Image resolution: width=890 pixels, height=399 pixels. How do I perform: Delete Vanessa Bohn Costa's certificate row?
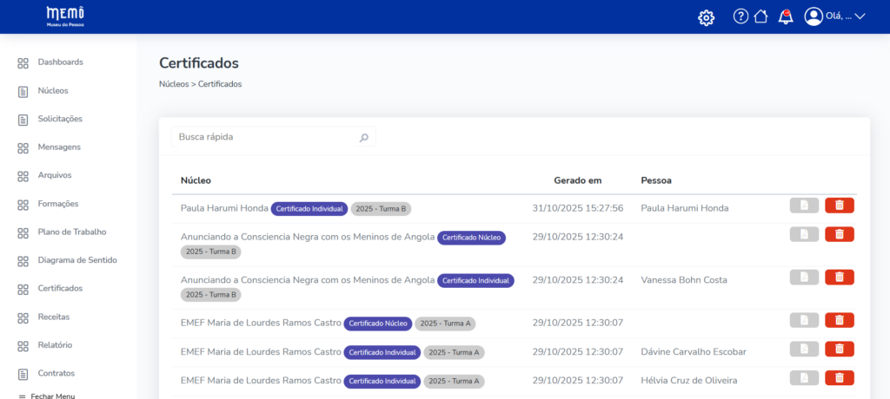point(839,277)
